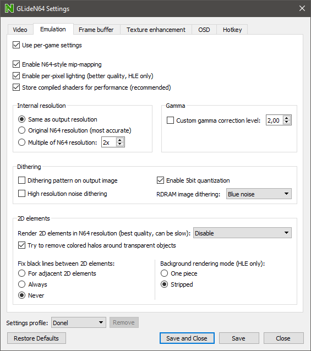Click the Close button at bottom

click(283, 338)
